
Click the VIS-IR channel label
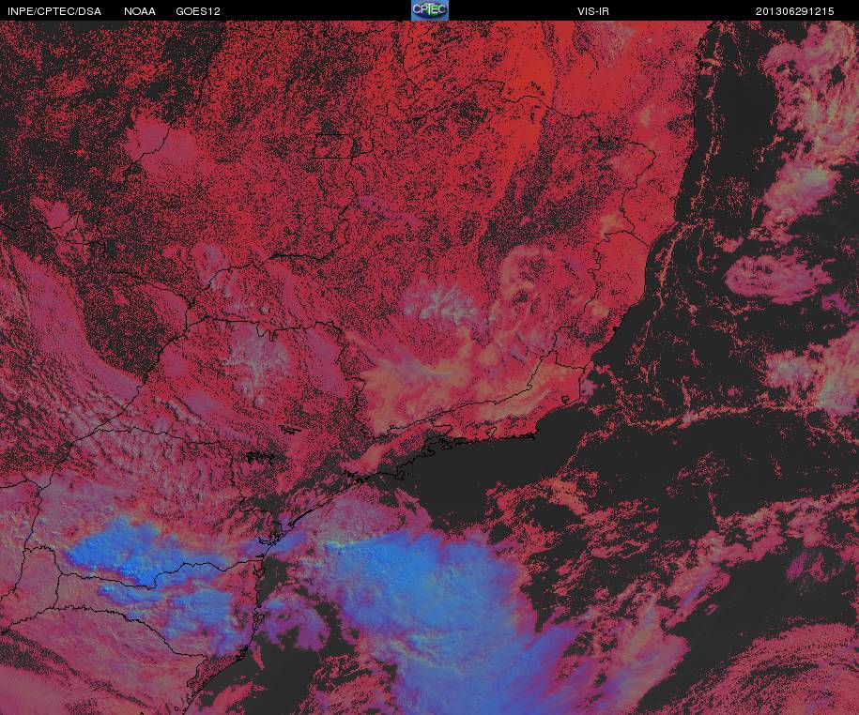[x=593, y=11]
